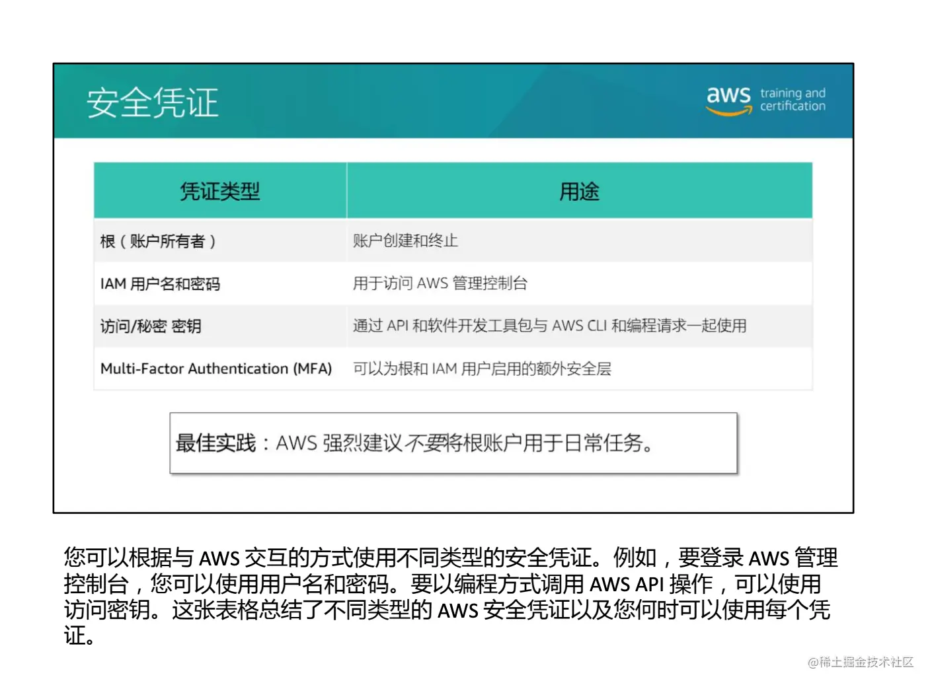Select the cell 可以为根和 IAM 用户启用的额外安全层
932x687 pixels.
[580, 369]
